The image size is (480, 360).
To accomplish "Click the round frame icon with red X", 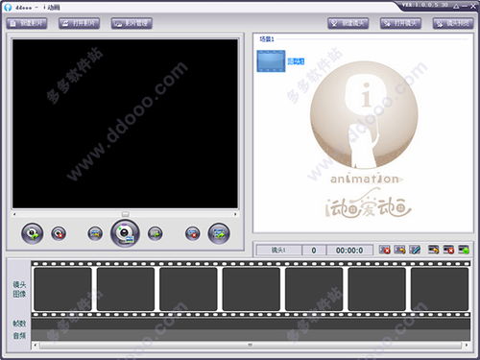I will point(193,233).
